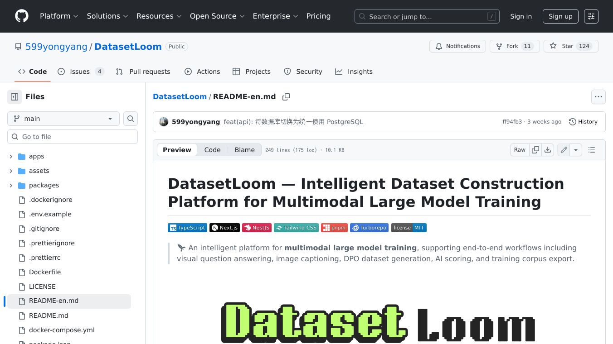This screenshot has width=613, height=344.
Task: Switch to the Actions tab
Action: point(202,72)
